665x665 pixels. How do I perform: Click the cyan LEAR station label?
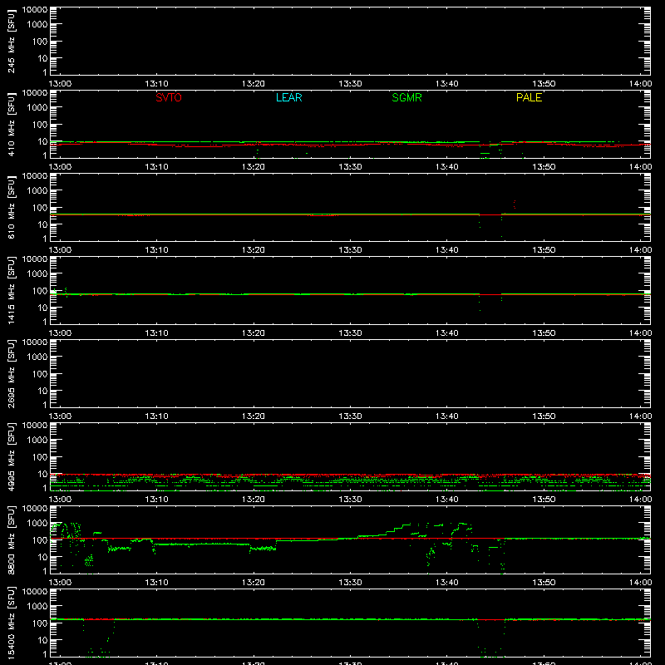[288, 97]
